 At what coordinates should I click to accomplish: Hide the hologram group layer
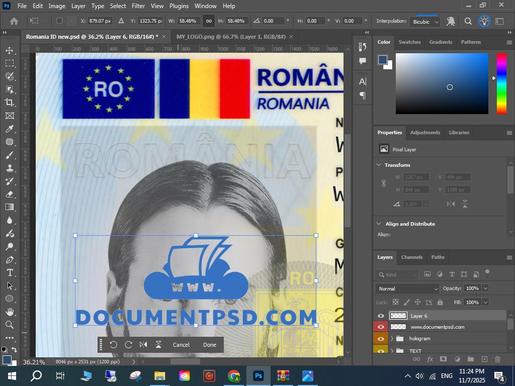pos(381,339)
